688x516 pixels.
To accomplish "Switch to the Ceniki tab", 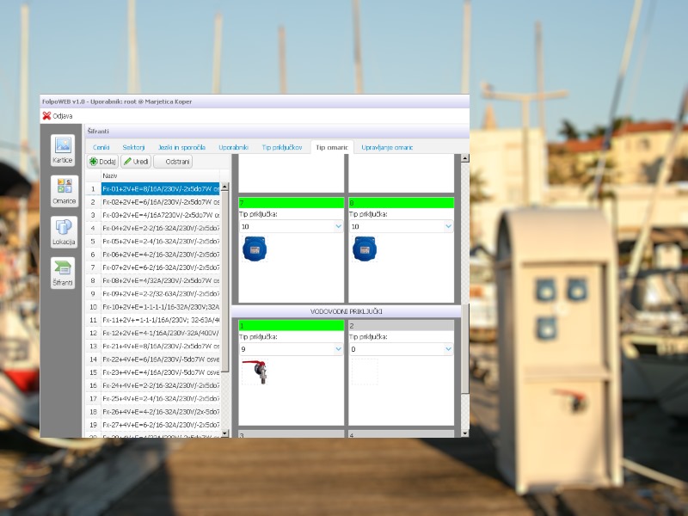I will [x=101, y=147].
